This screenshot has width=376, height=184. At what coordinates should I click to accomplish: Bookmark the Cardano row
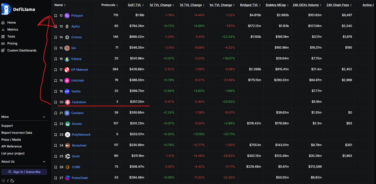pos(55,113)
